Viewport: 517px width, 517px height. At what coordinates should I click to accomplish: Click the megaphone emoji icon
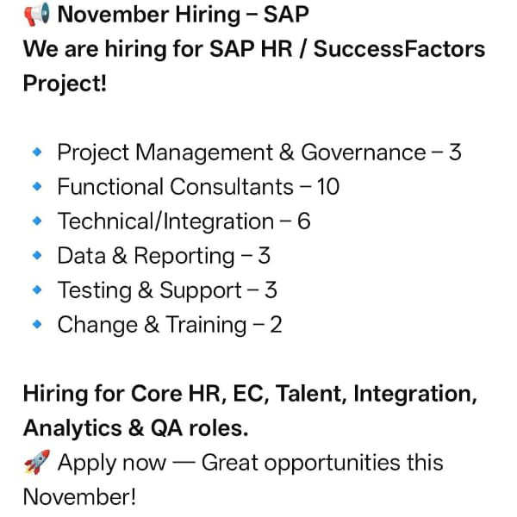click(x=36, y=15)
